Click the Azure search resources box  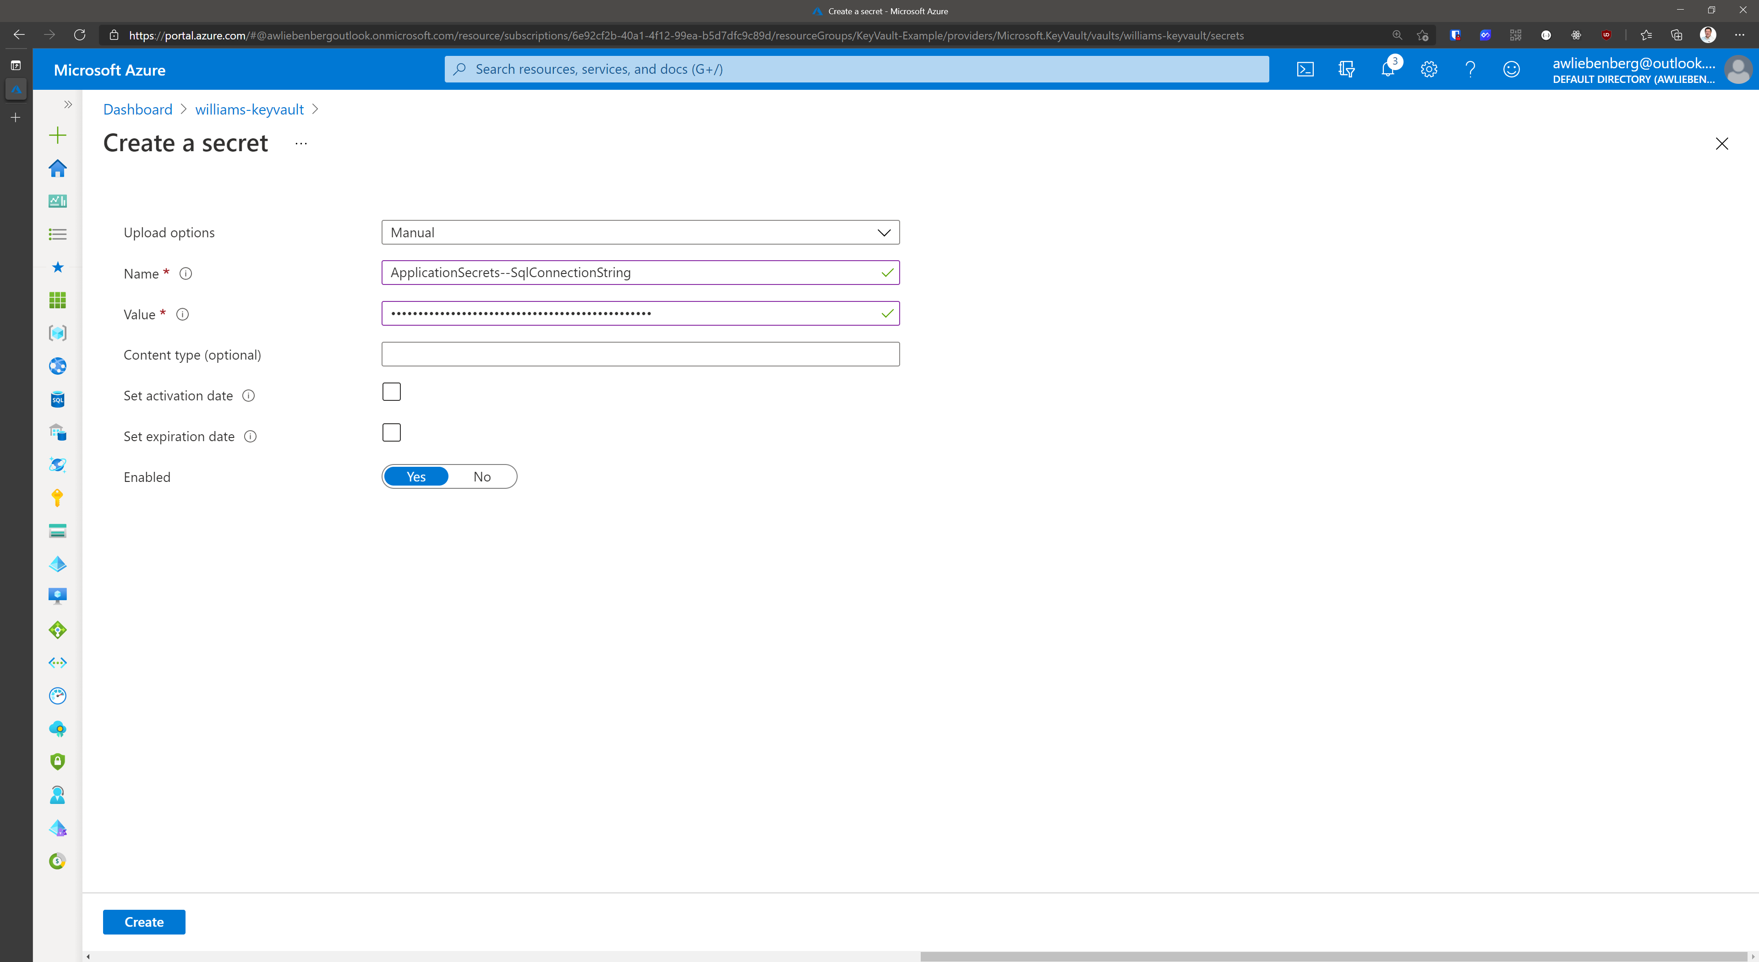(856, 69)
